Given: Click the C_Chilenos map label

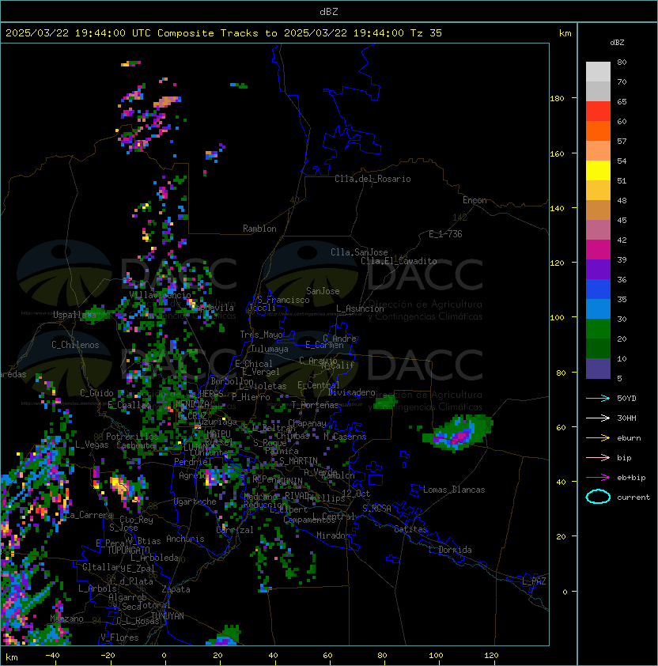Looking at the screenshot, I should [75, 345].
